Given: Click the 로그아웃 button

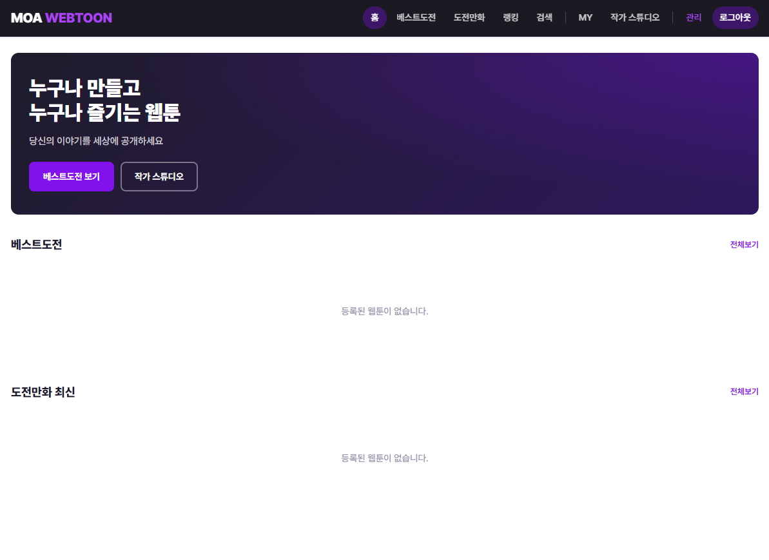Looking at the screenshot, I should point(735,17).
